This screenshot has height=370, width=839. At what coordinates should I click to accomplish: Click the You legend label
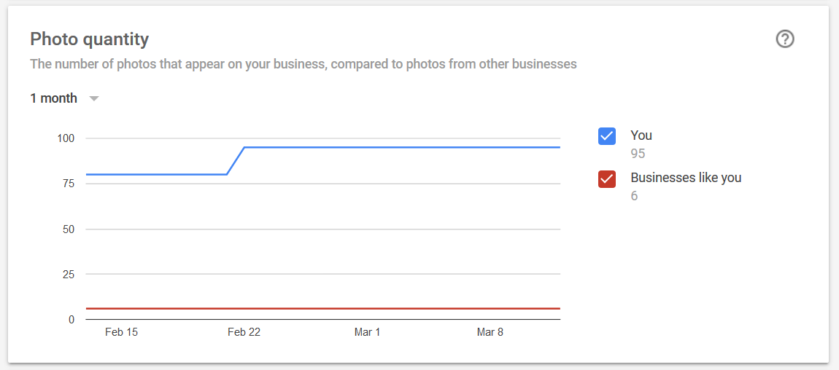tap(641, 135)
